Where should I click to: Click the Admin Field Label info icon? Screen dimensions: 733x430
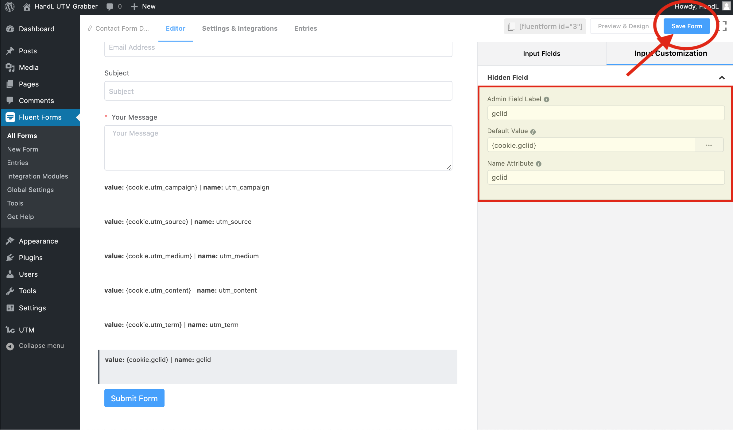(546, 99)
